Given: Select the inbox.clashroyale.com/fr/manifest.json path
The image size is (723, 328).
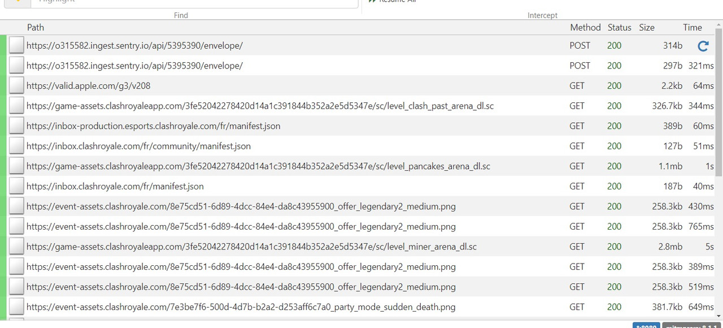Looking at the screenshot, I should click(x=115, y=186).
